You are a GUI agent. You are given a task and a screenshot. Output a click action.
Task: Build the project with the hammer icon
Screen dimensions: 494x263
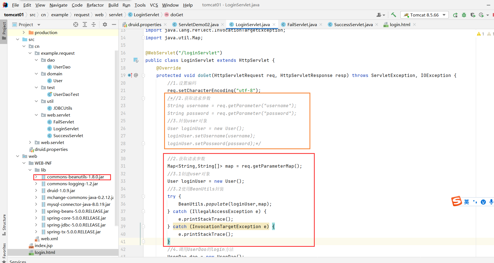[x=393, y=15]
